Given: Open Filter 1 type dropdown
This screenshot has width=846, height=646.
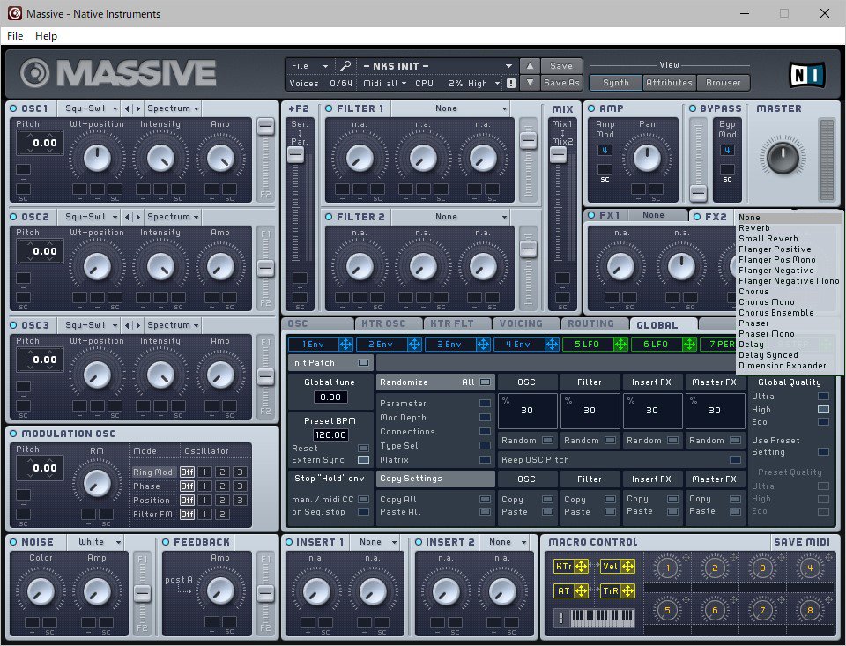Looking at the screenshot, I should (x=451, y=108).
